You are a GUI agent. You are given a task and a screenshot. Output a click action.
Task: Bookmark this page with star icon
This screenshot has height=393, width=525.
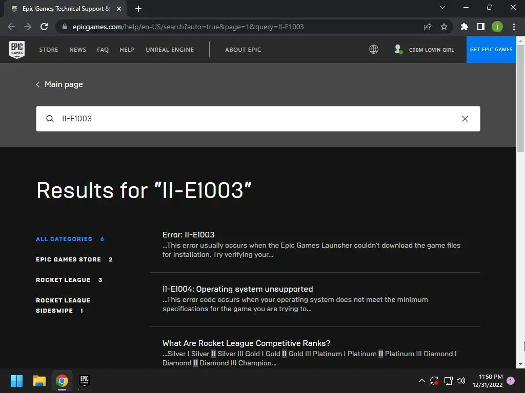tap(443, 27)
